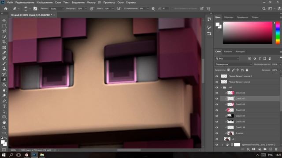Screen dimensions: 282x158
Task: Select the Eyedropper tool
Action: [x=4, y=53]
